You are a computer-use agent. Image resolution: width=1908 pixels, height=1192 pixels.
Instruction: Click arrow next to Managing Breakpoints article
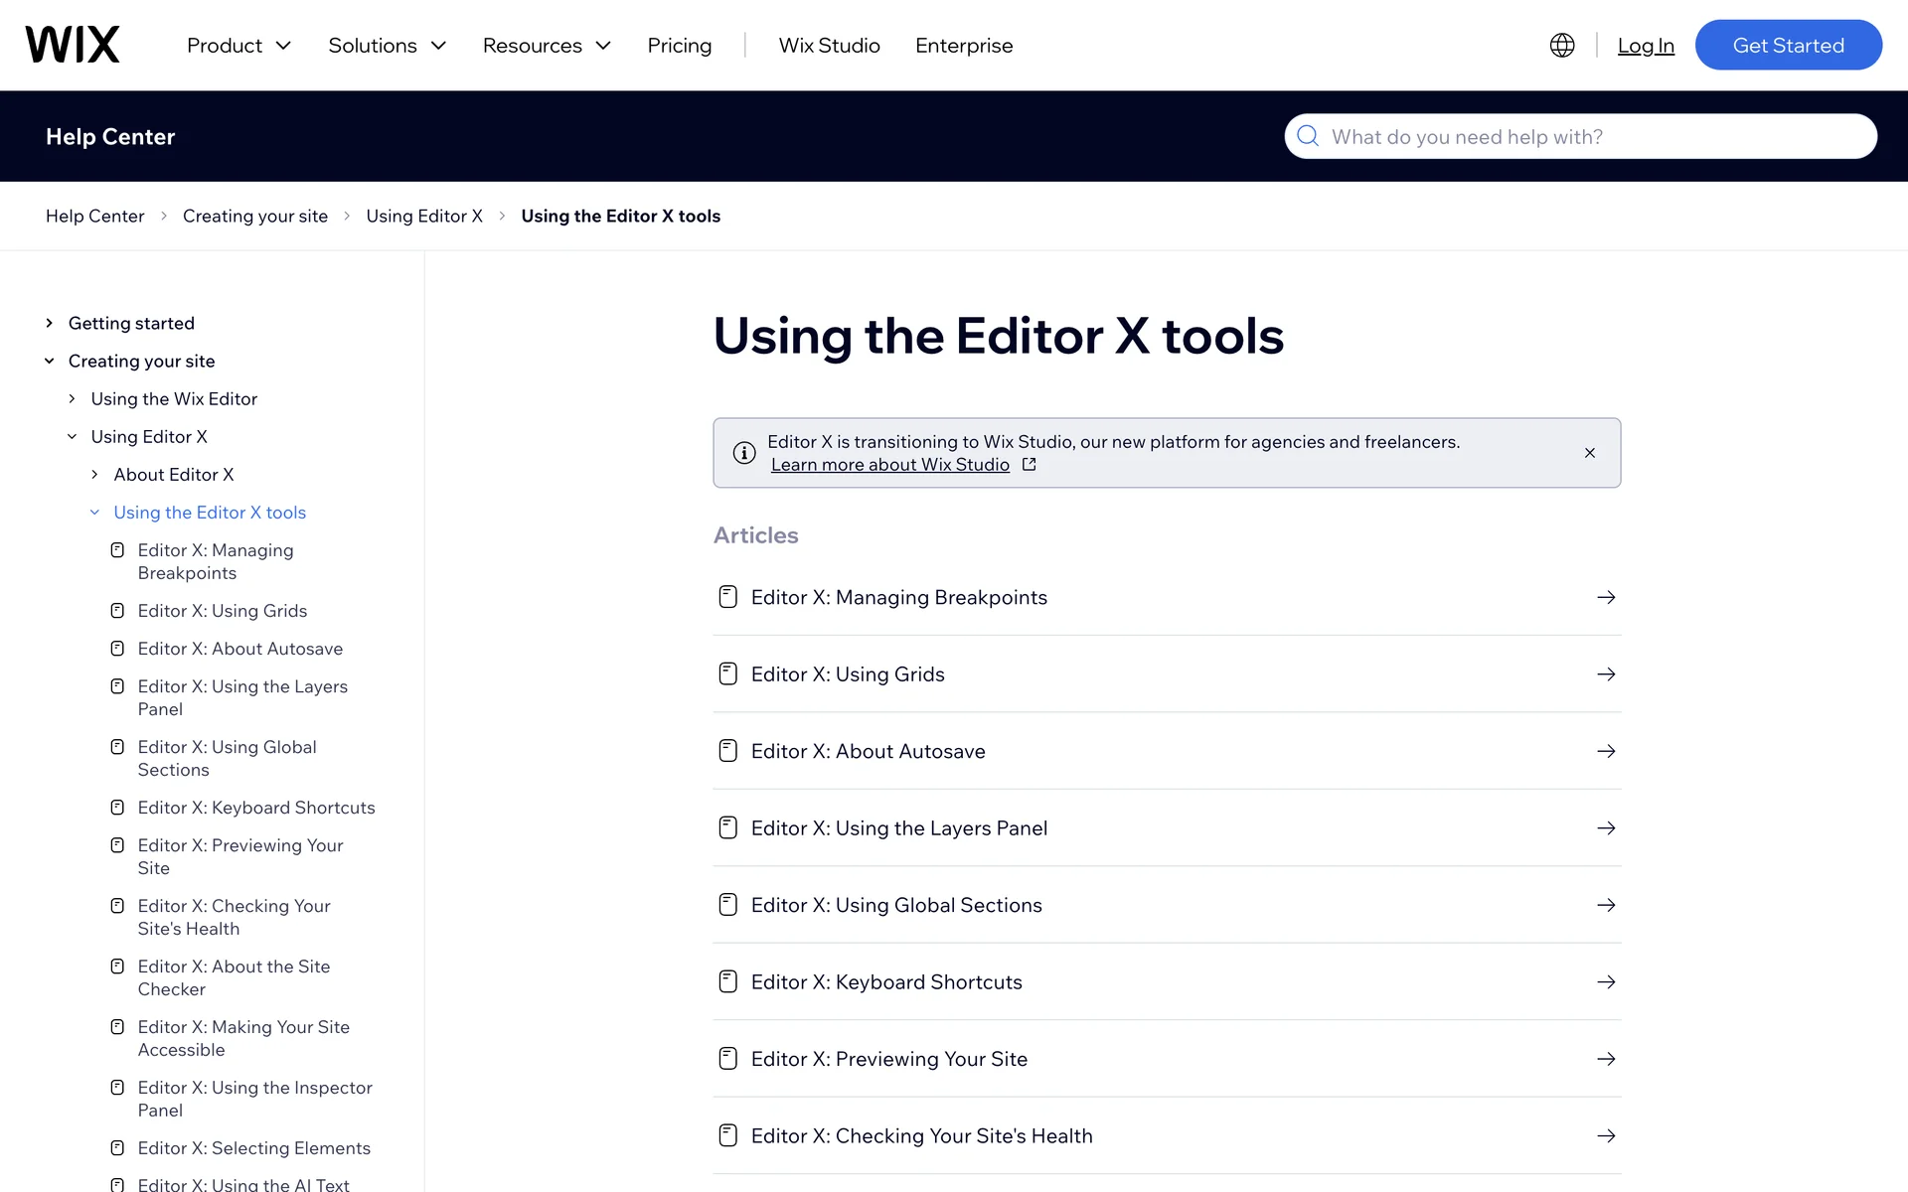click(x=1606, y=597)
